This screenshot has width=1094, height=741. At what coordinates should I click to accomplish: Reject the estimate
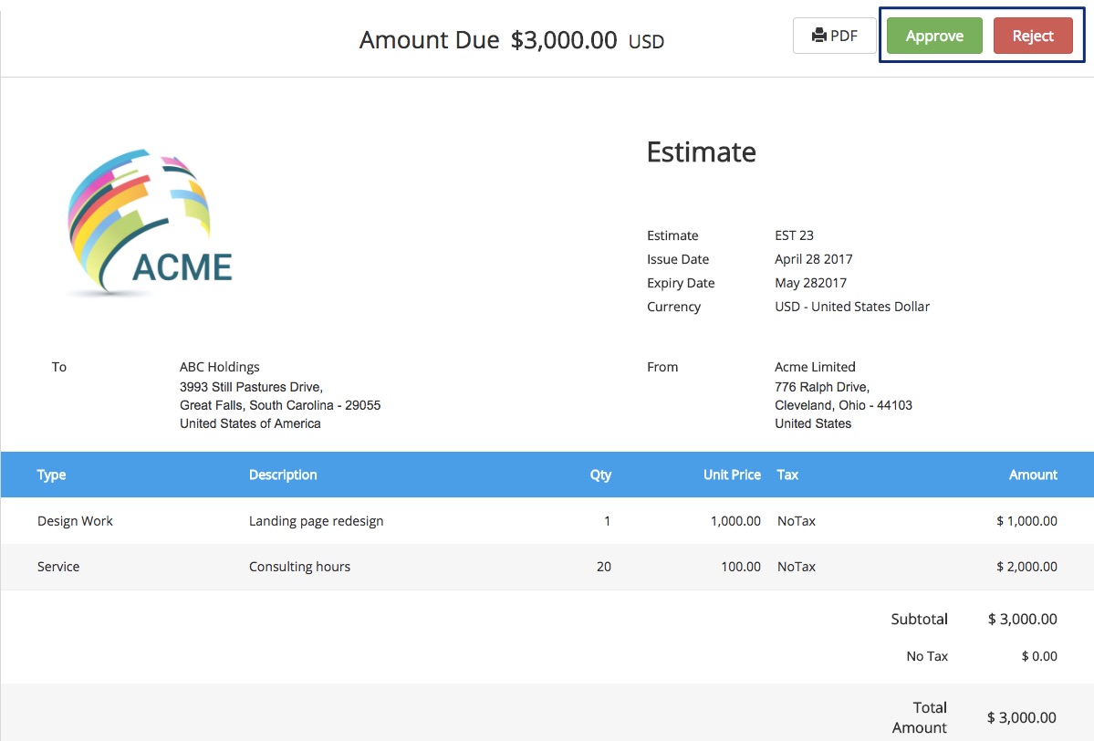[1033, 36]
